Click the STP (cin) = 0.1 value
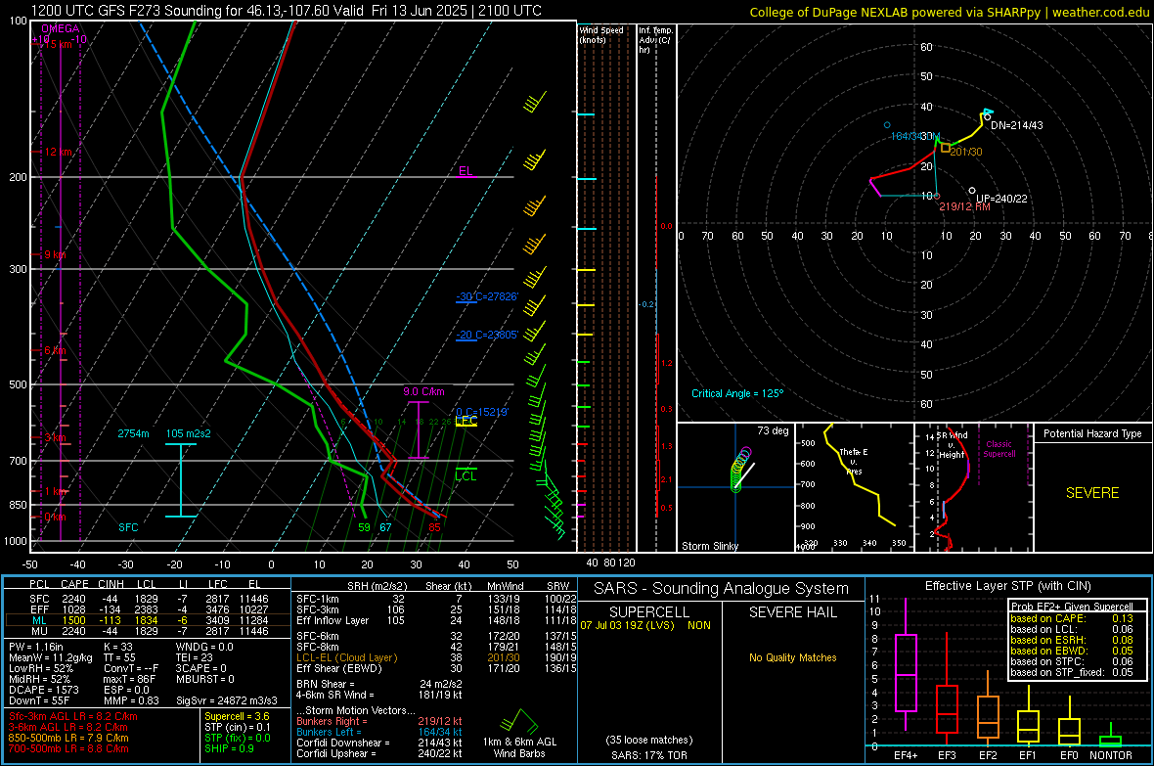This screenshot has height=766, width=1154. [x=238, y=727]
